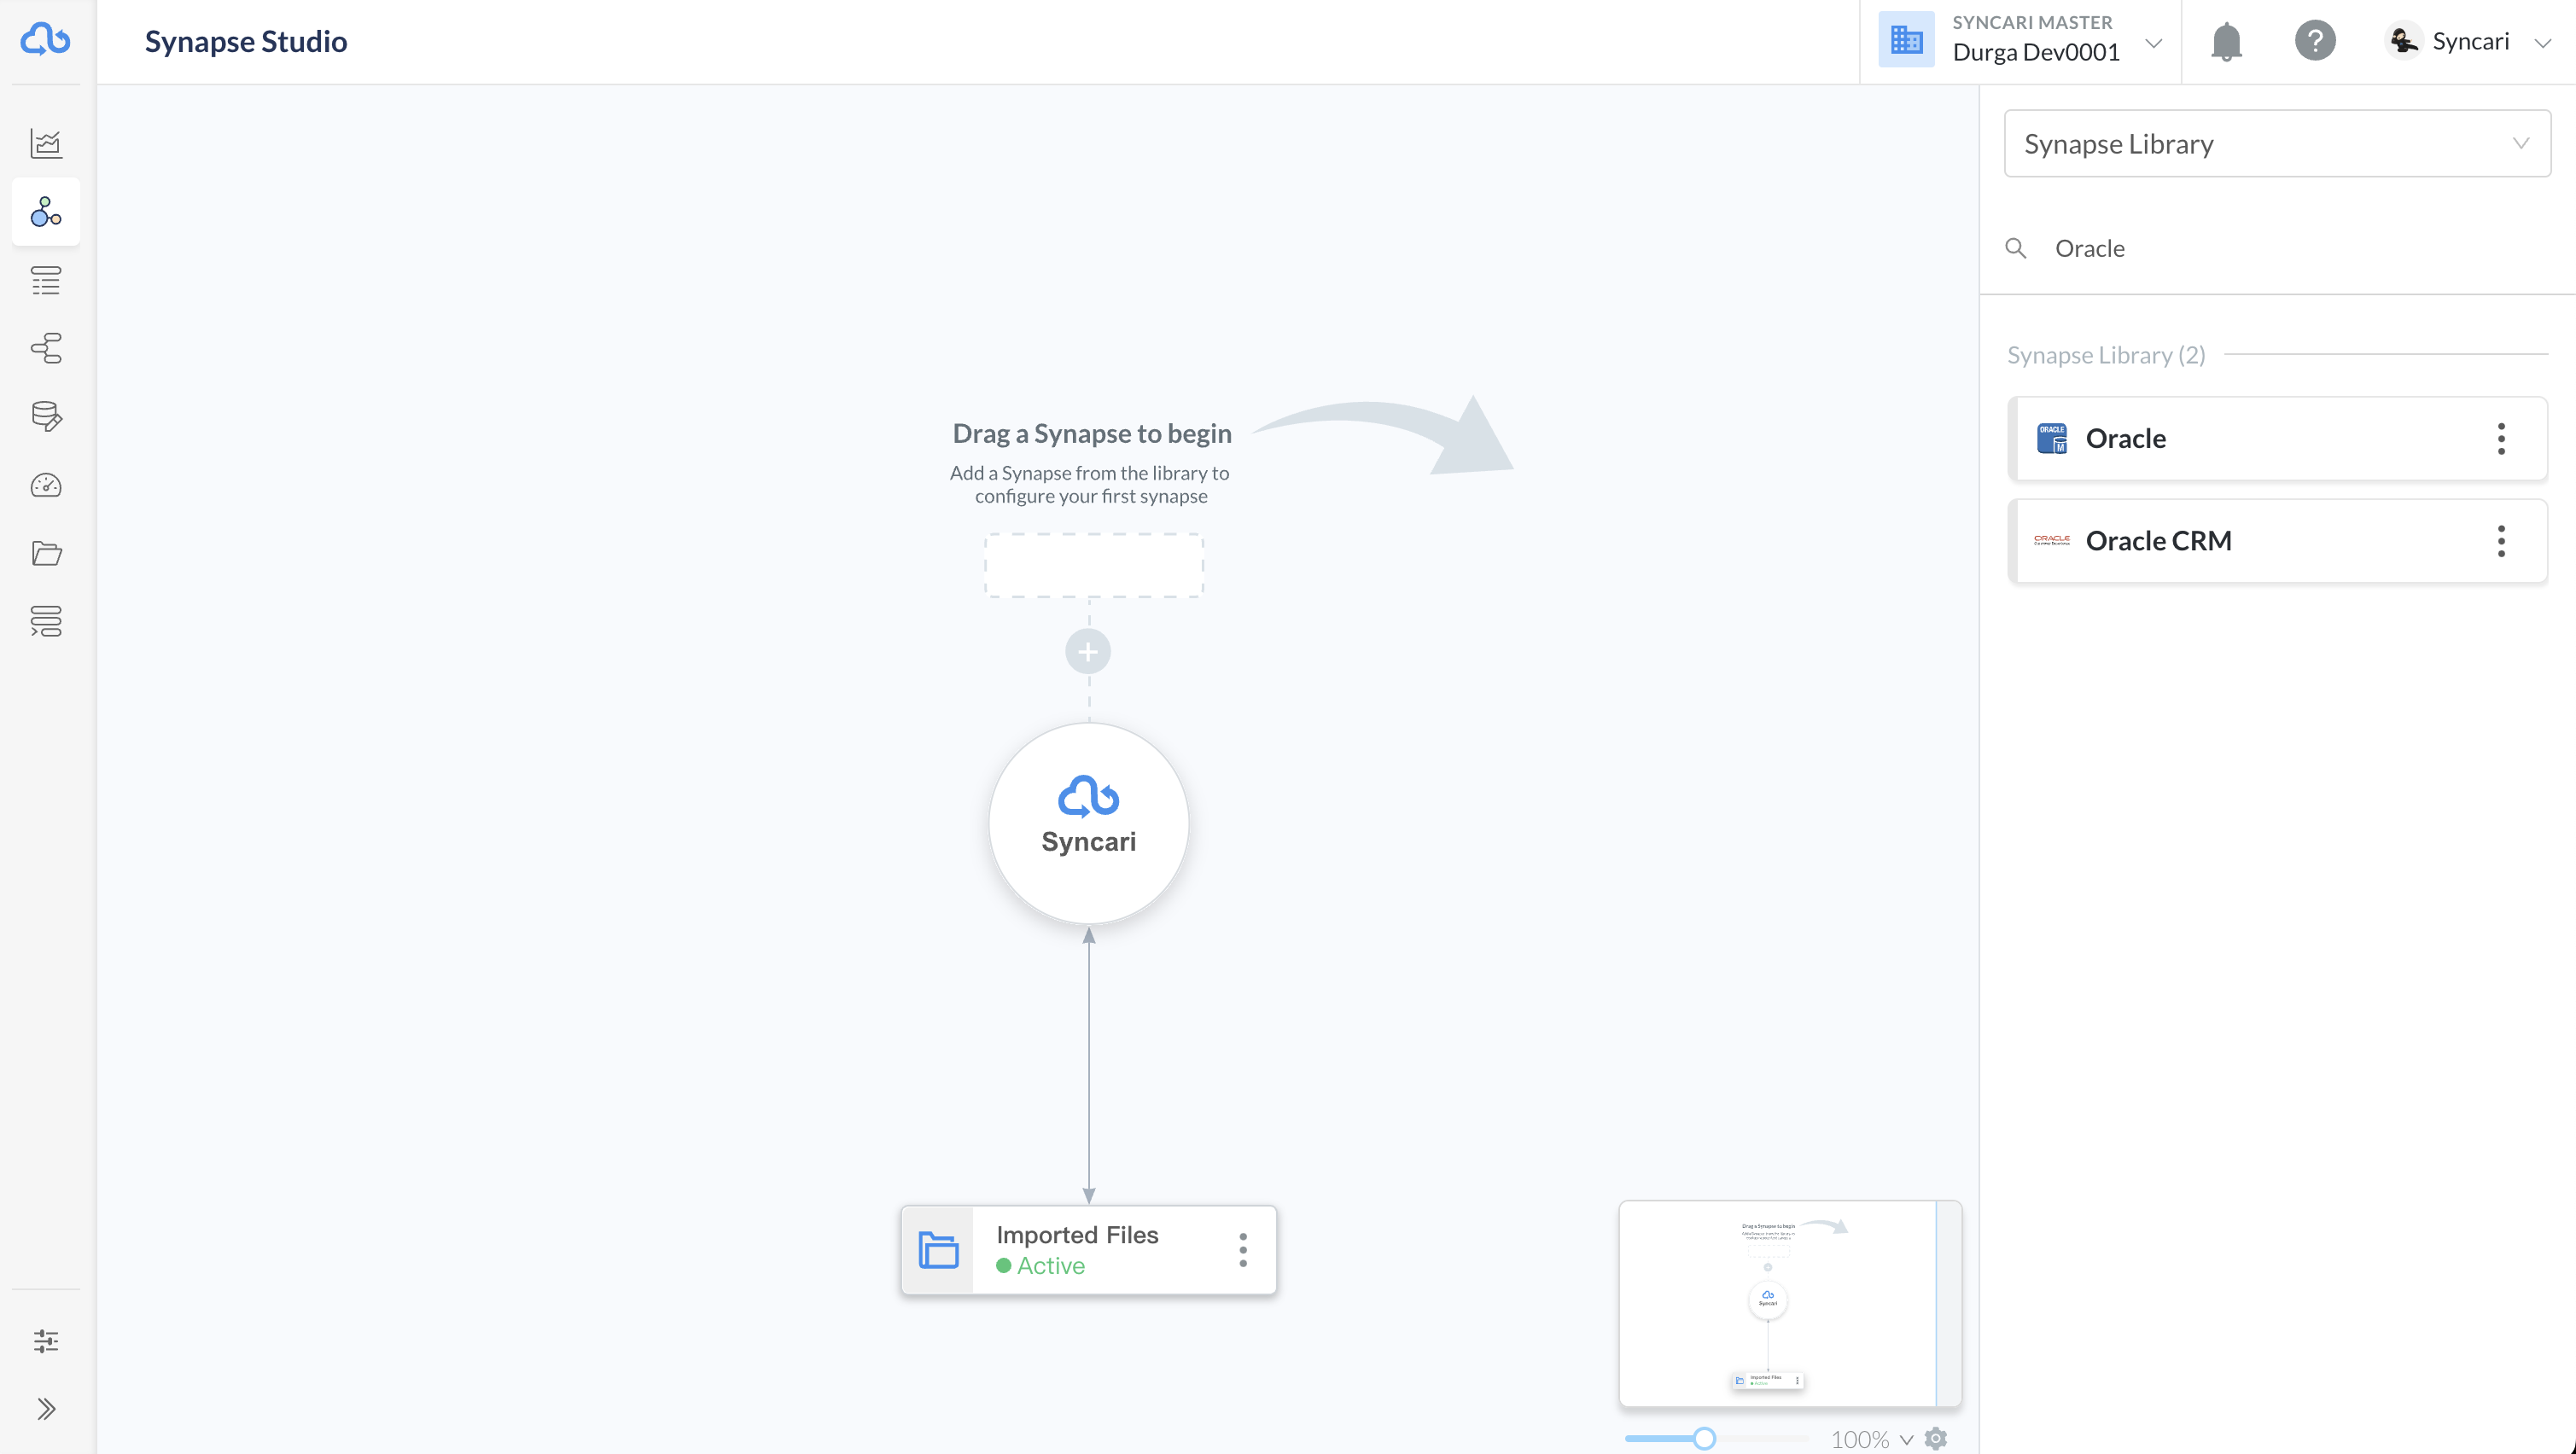
Task: Open the Oracle CRM three-dot menu
Action: [x=2501, y=541]
